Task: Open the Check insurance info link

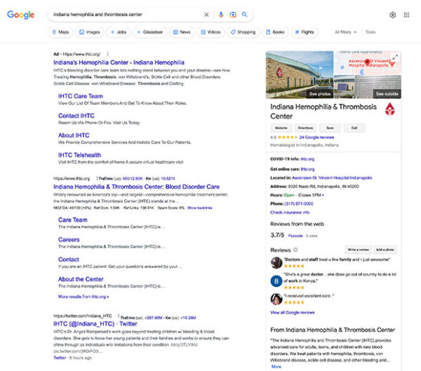Action: point(290,213)
